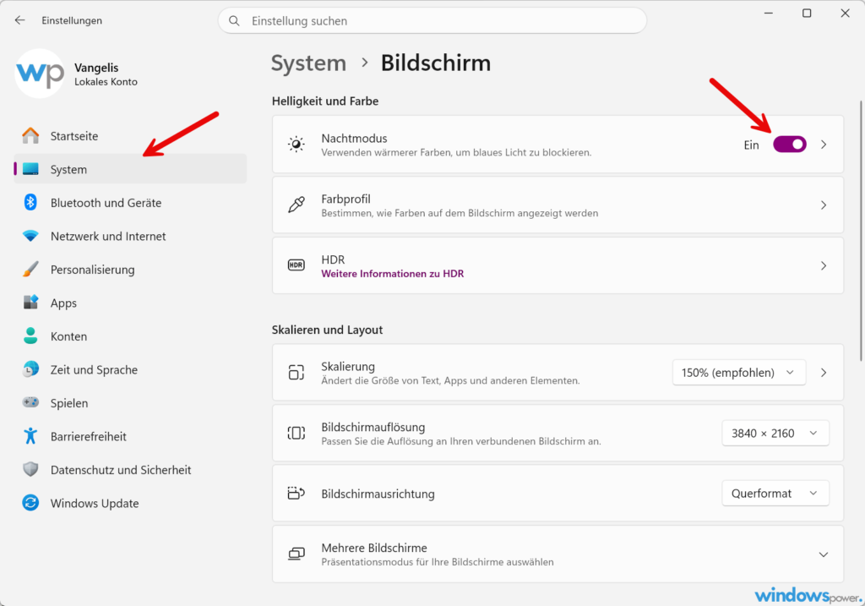Turn off the Nachtmodus toggle

(x=790, y=145)
